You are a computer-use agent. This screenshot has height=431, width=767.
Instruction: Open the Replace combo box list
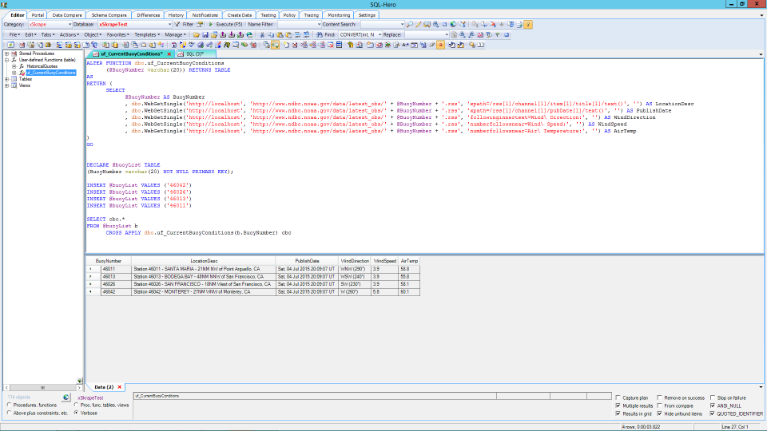[x=447, y=34]
